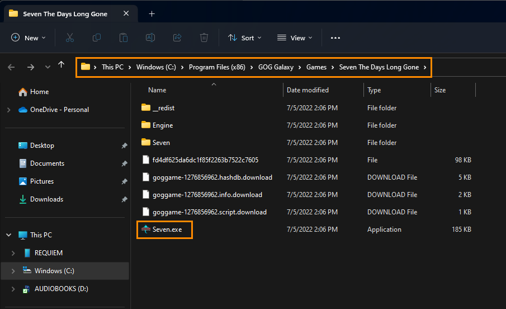Viewport: 506px width, 309px height.
Task: Click Seven The Days Long Gone breadcrumb
Action: click(379, 67)
